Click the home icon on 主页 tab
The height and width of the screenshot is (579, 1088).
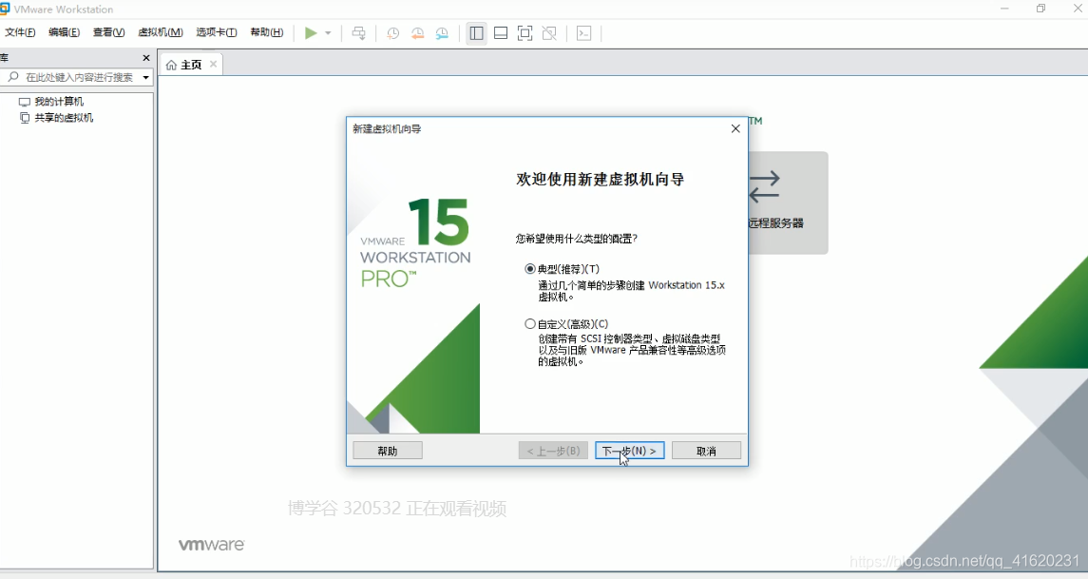pyautogui.click(x=171, y=65)
